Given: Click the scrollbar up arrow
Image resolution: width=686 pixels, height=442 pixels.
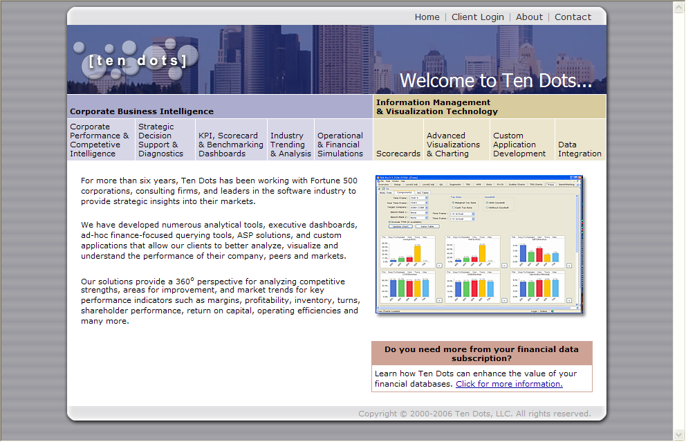Looking at the screenshot, I should click(679, 6).
